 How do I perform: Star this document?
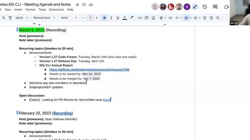(x=77, y=5)
